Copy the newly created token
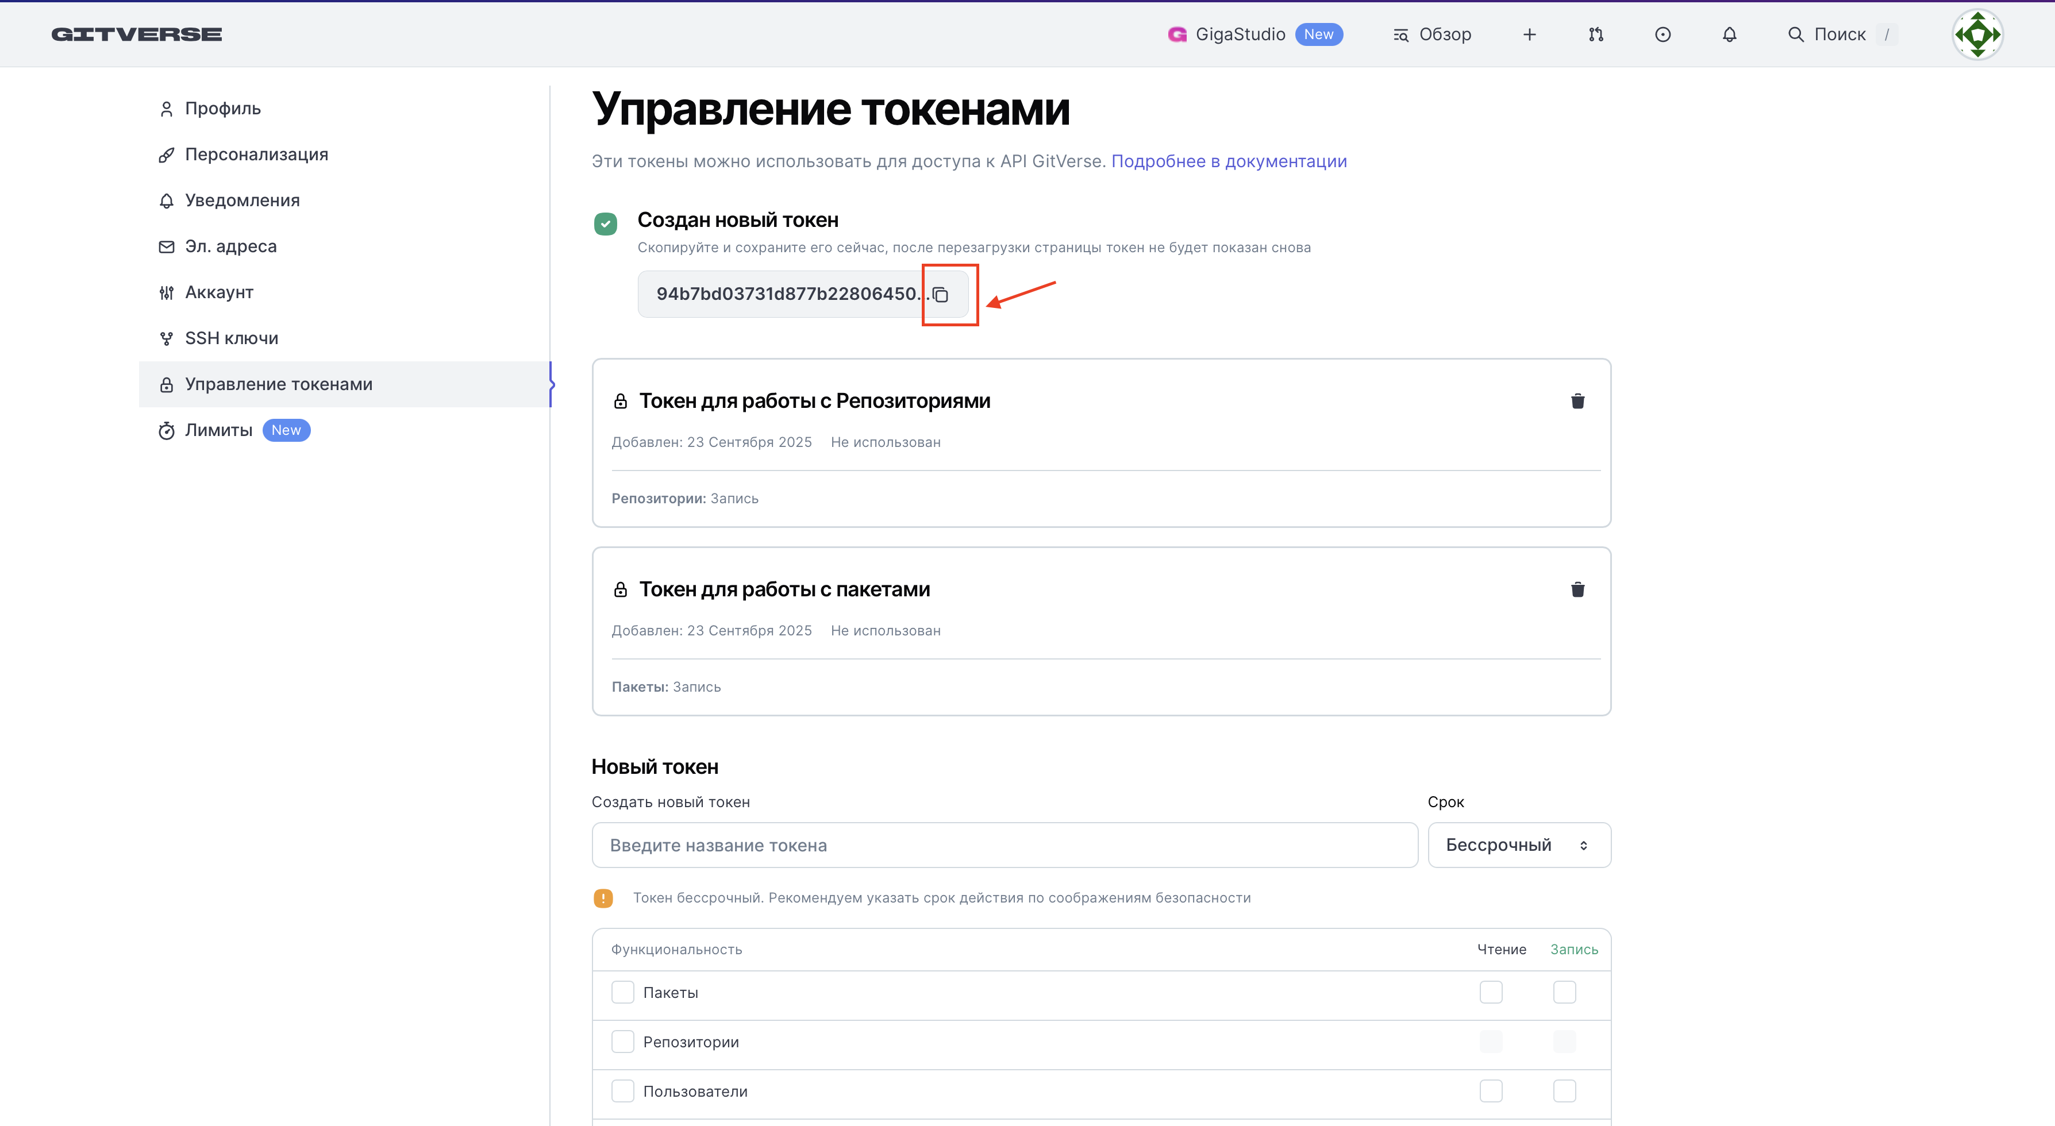The image size is (2055, 1126). pyautogui.click(x=941, y=295)
